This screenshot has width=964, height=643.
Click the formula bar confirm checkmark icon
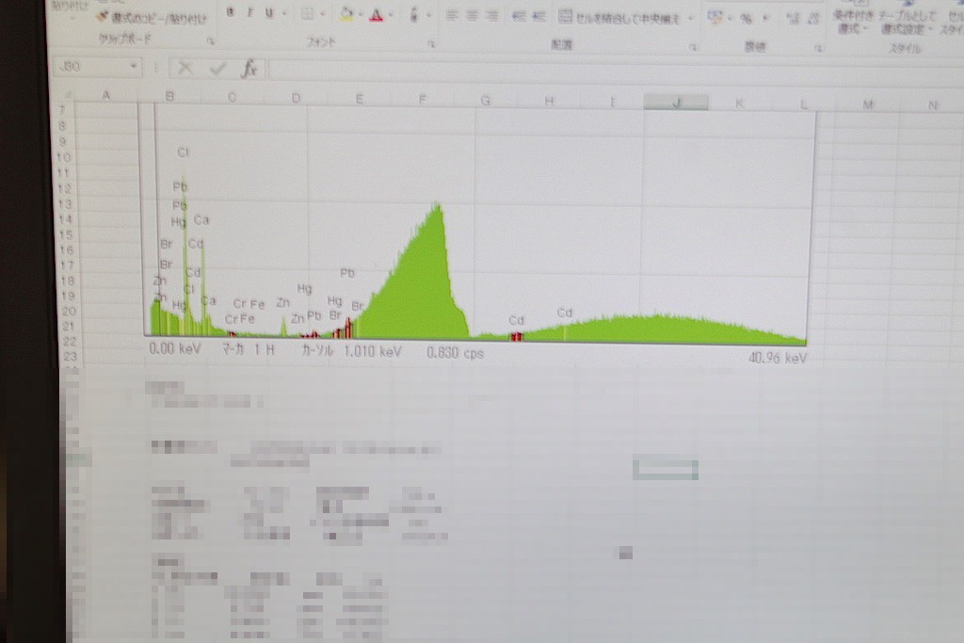(217, 68)
